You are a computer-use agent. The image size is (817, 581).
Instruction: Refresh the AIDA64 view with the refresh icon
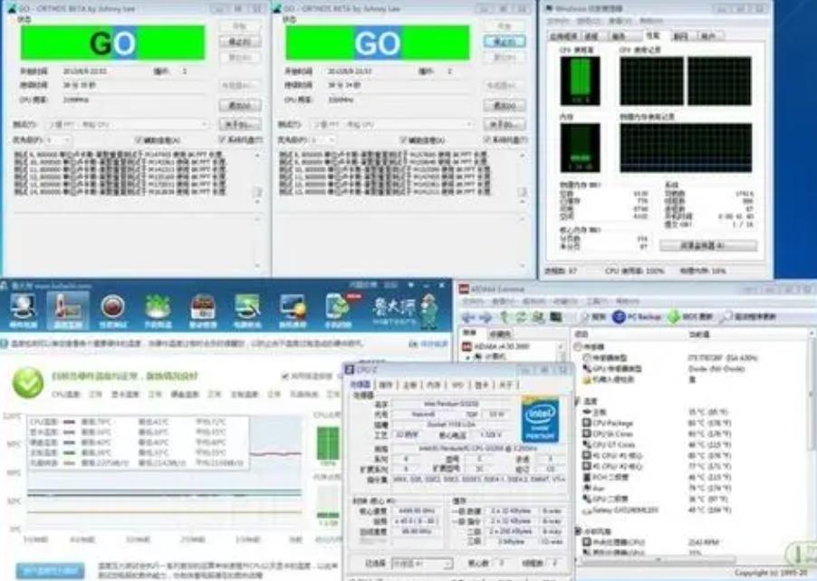(521, 316)
